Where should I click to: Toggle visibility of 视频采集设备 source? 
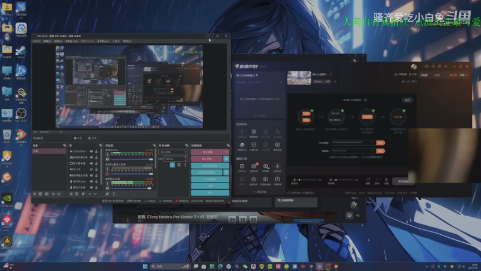[x=91, y=157]
